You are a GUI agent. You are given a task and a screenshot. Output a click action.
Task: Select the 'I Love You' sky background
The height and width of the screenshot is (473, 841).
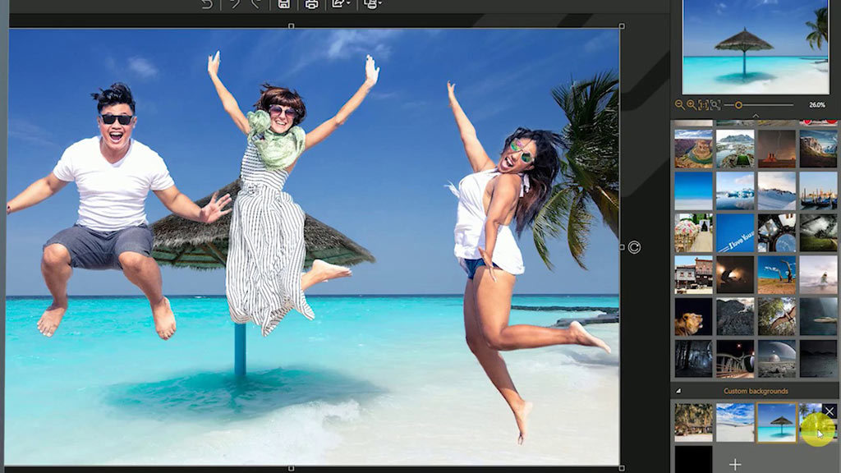735,232
